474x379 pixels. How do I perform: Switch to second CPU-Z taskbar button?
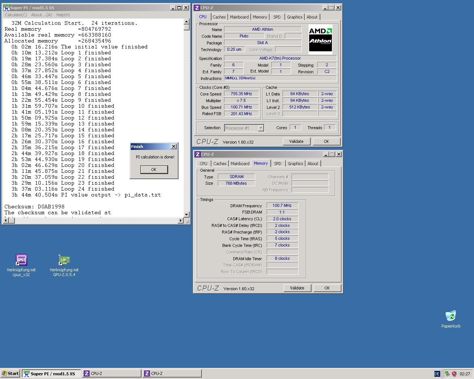tap(172, 373)
